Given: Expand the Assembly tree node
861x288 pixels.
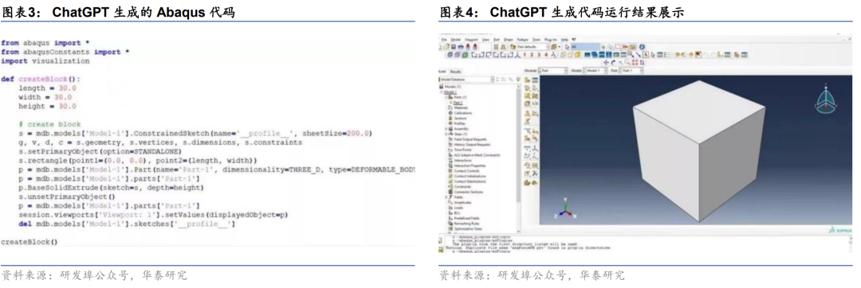Looking at the screenshot, I should click(x=446, y=129).
